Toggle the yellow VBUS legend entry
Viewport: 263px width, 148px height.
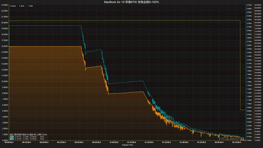pyautogui.click(x=13, y=6)
